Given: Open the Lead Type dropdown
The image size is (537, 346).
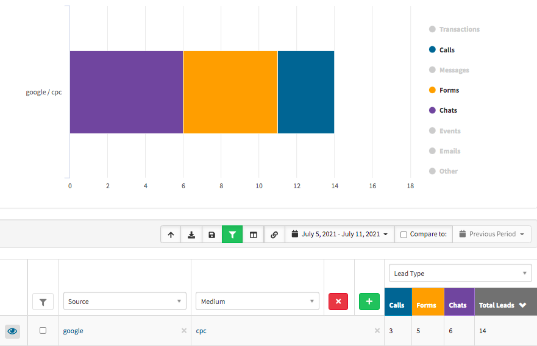Looking at the screenshot, I should click(460, 273).
